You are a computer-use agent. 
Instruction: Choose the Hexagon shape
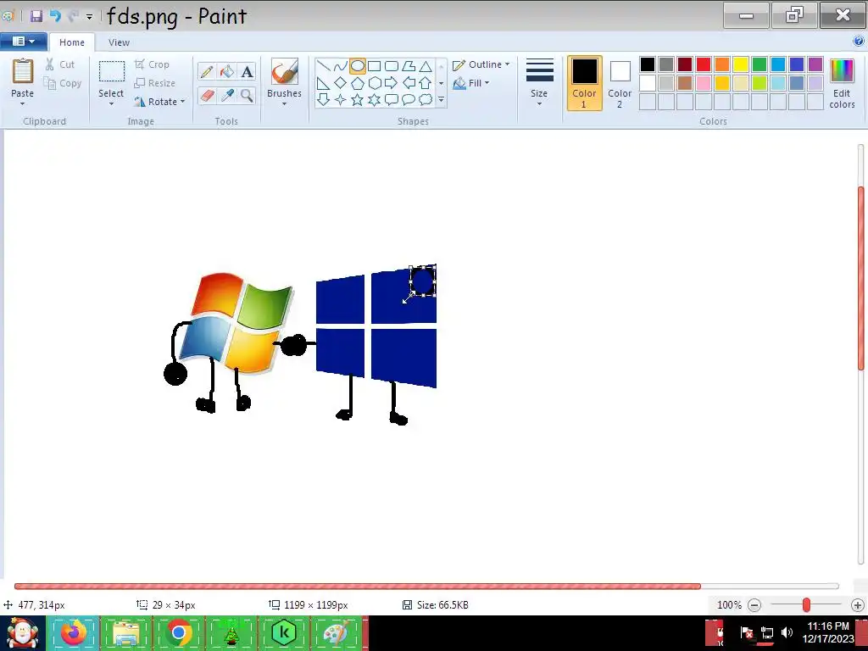point(374,83)
